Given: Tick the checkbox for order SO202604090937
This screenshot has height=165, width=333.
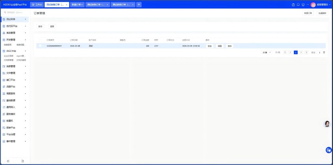Looking at the screenshot, I should point(40,46).
